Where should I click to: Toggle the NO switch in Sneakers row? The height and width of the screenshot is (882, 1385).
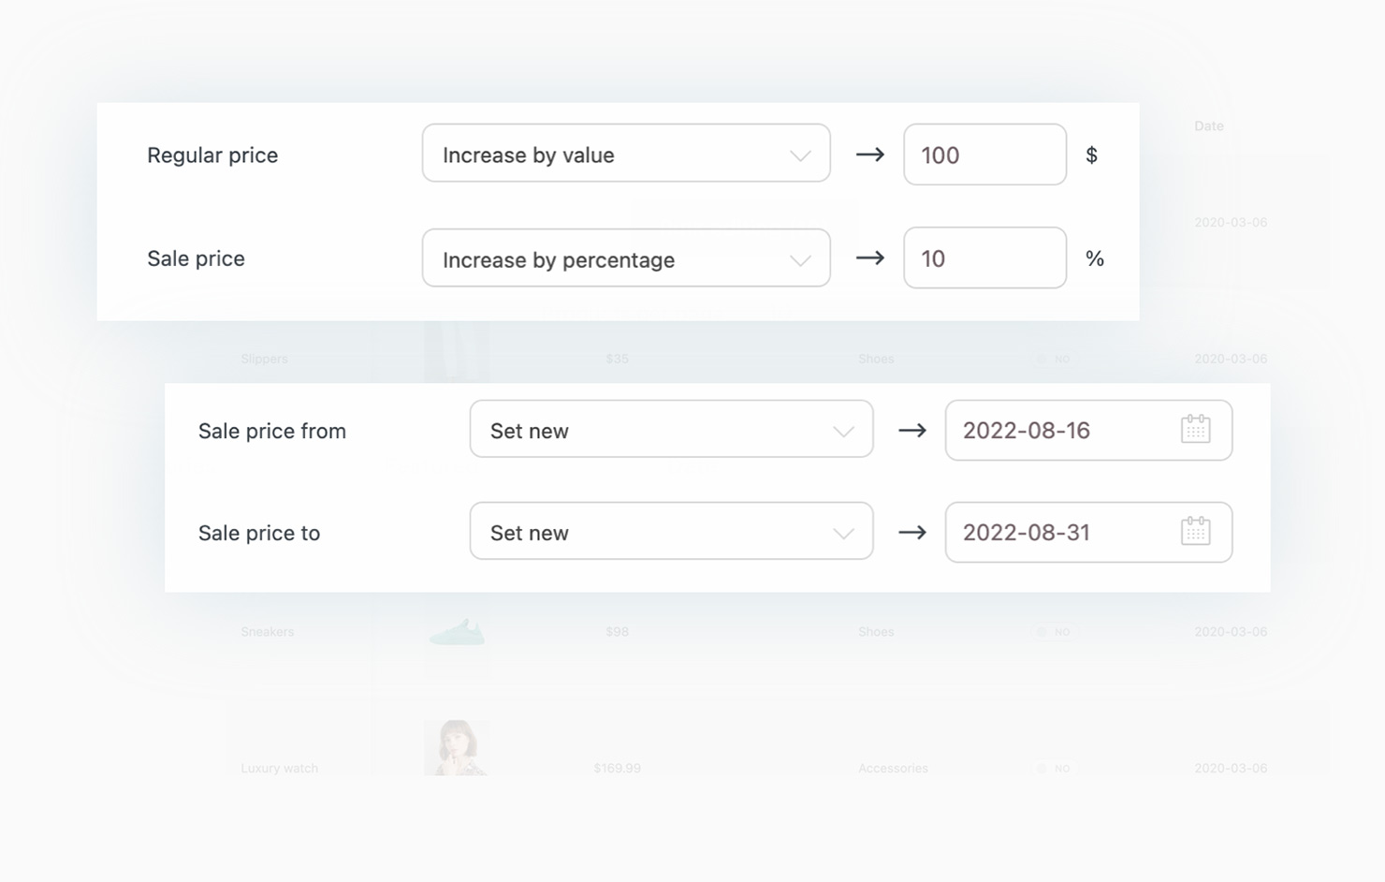tap(1055, 632)
